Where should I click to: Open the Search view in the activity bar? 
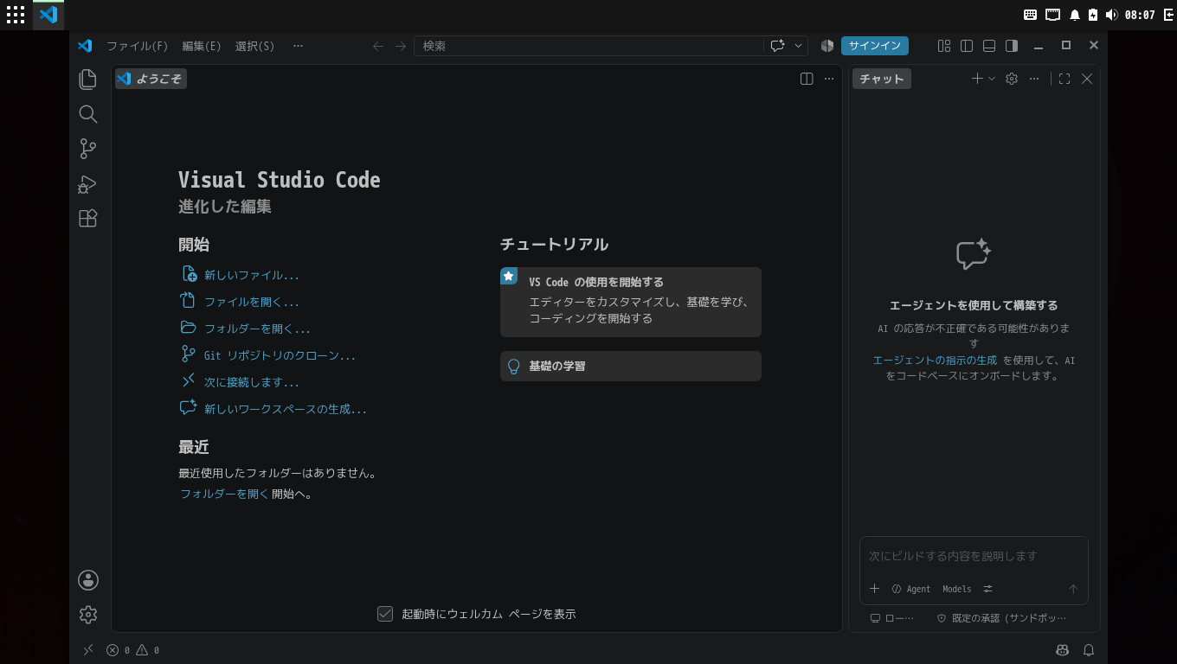87,114
